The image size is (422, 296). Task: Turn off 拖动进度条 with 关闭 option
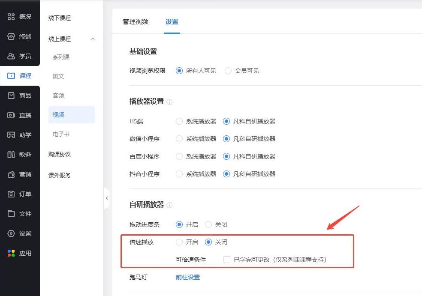[x=208, y=224]
